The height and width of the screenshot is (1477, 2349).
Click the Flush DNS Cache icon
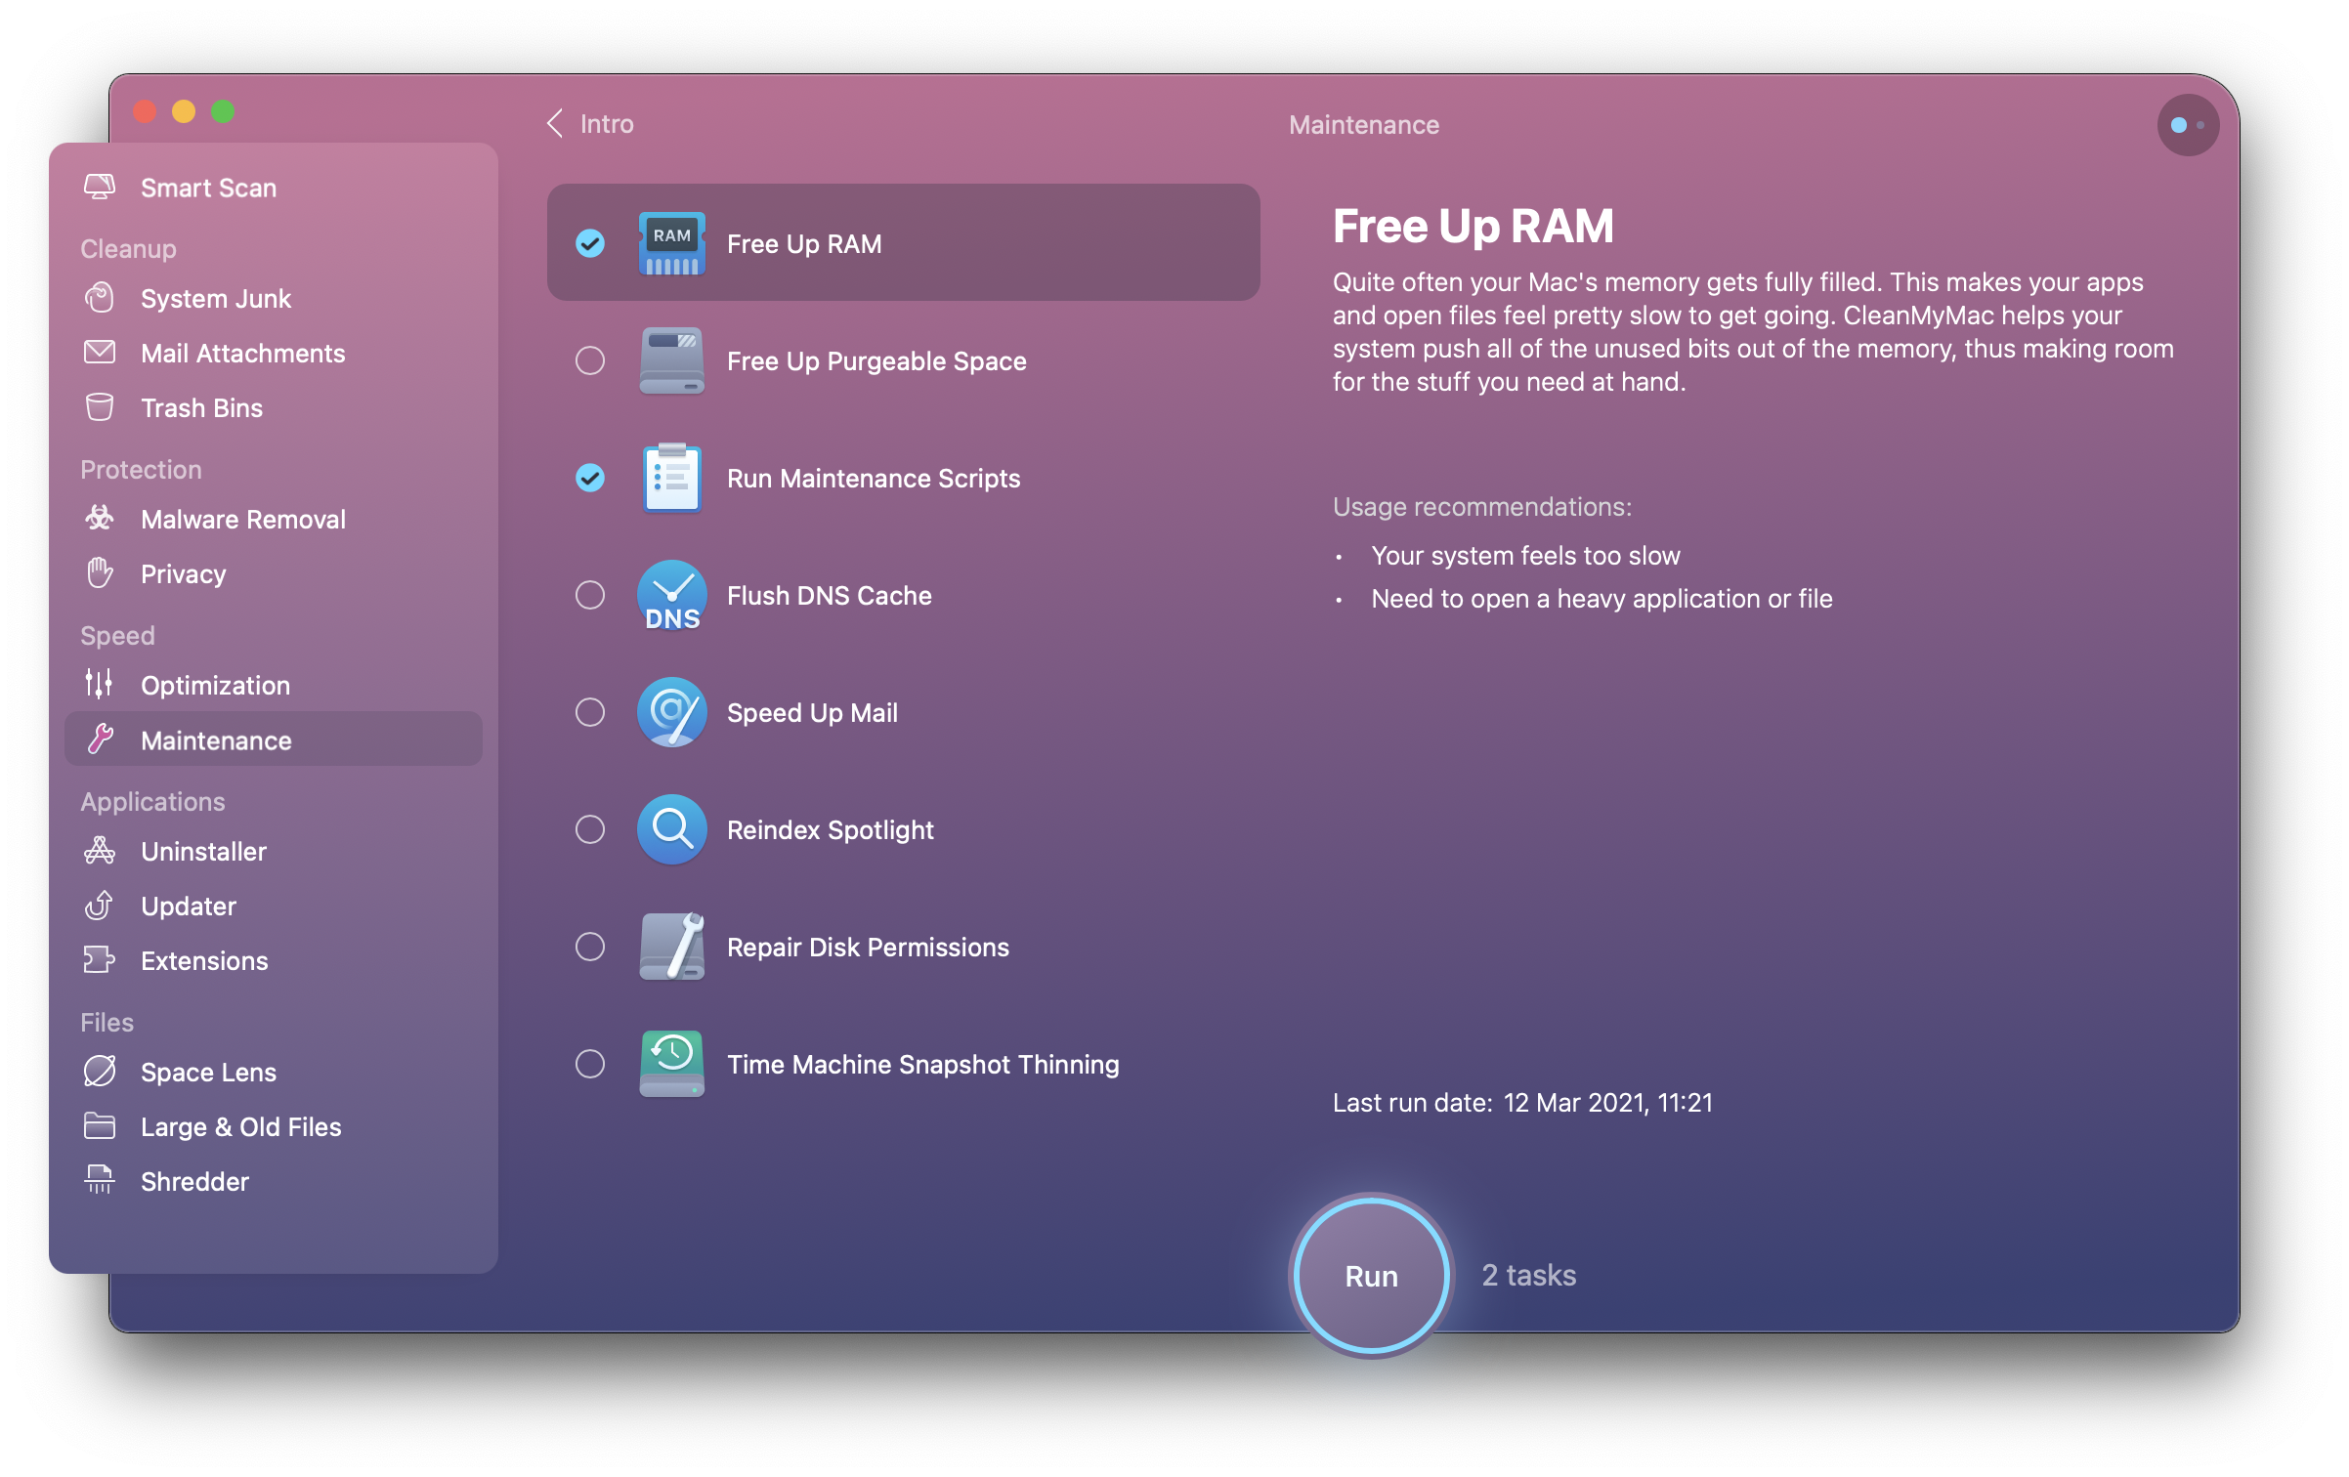click(672, 594)
